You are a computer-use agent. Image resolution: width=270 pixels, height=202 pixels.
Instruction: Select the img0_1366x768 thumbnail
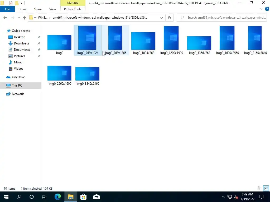[199, 43]
